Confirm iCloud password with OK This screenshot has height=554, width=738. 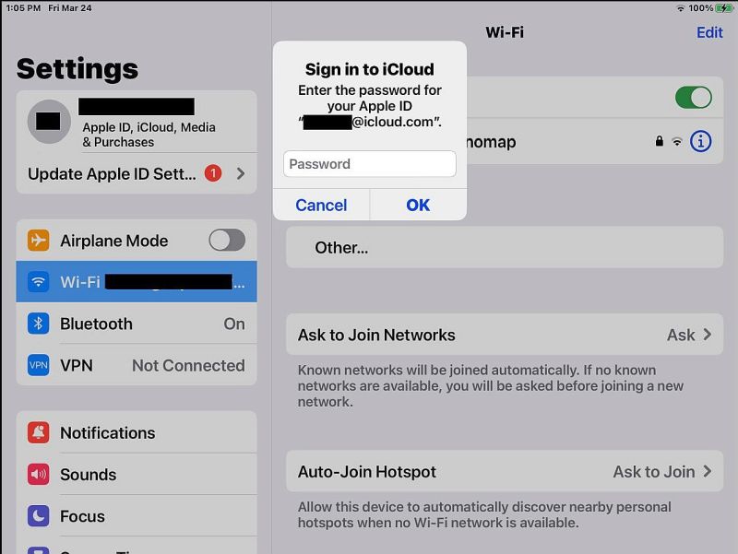[418, 205]
